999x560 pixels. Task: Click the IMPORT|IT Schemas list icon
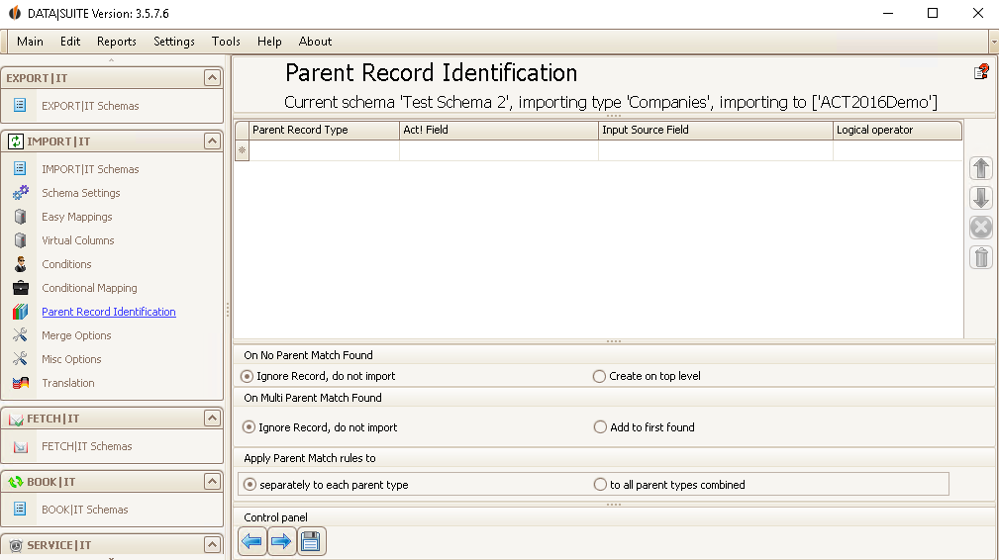click(20, 168)
